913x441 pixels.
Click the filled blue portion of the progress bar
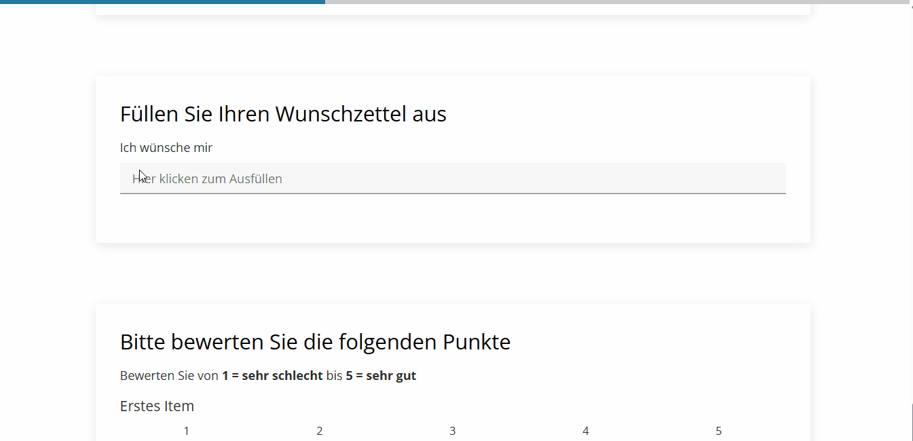click(163, 2)
